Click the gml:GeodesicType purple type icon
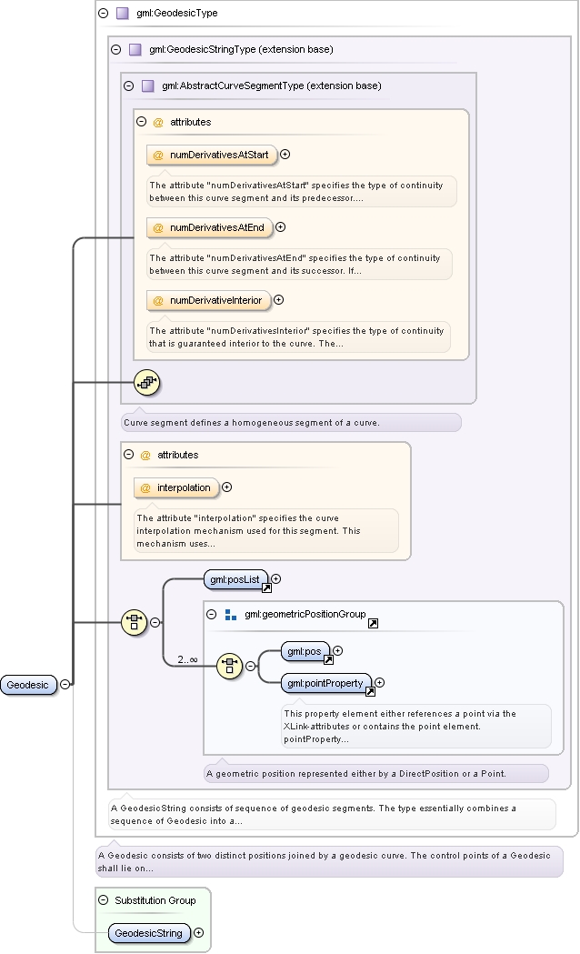580x954 pixels. tap(122, 13)
